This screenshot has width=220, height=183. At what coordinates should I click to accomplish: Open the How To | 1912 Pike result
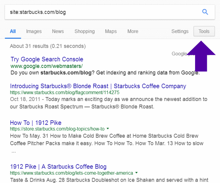36,123
